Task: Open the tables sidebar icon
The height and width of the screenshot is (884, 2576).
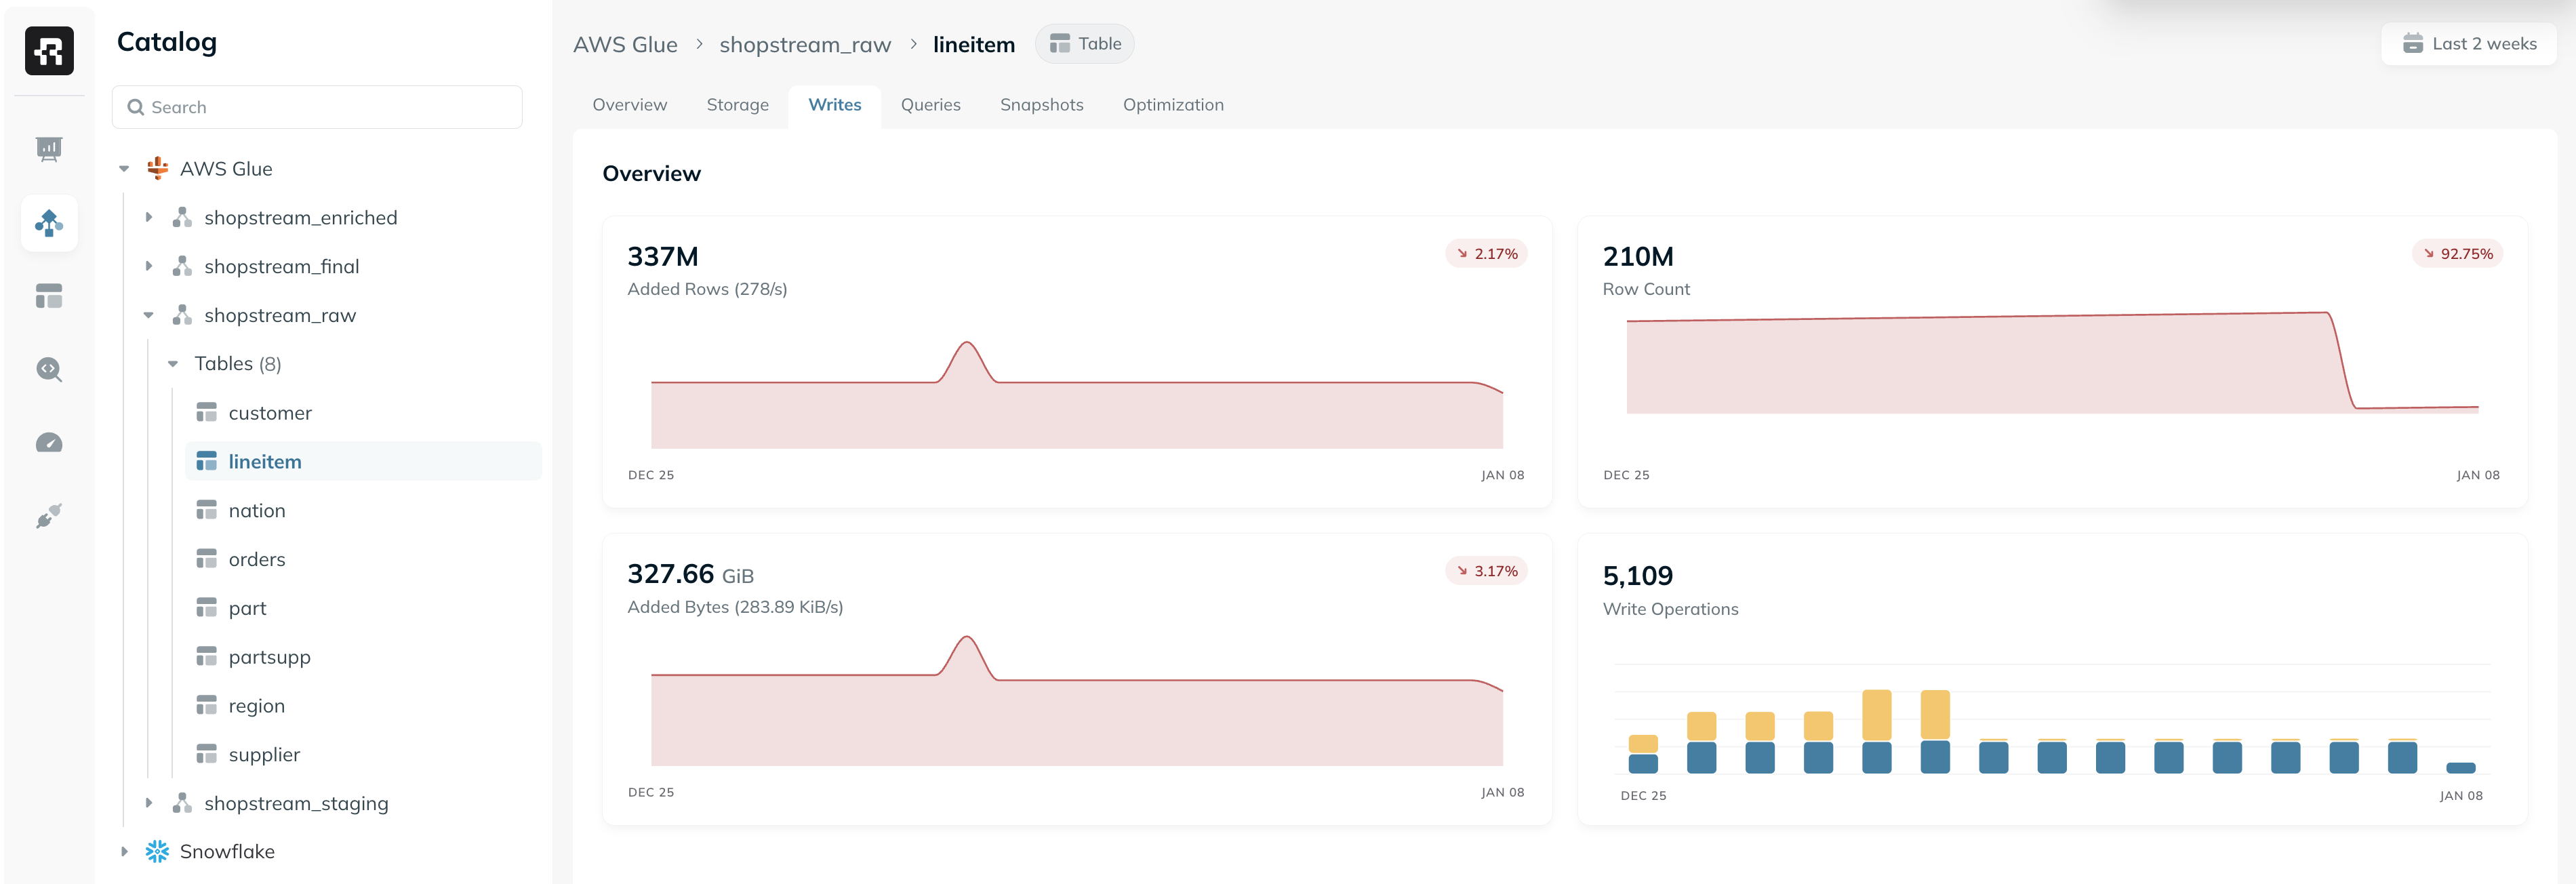Action: pyautogui.click(x=49, y=296)
